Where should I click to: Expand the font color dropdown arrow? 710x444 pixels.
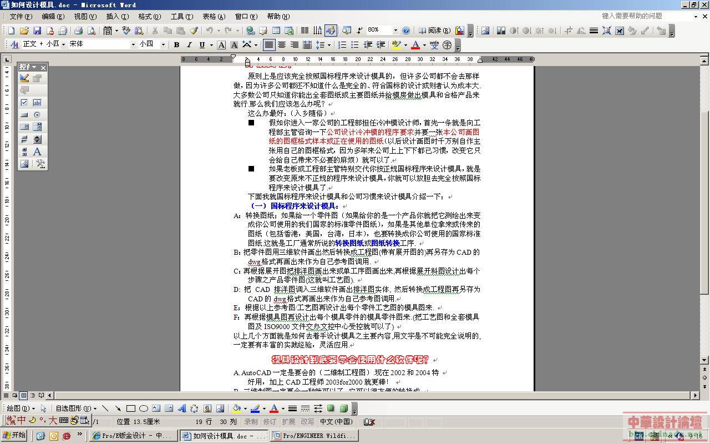tap(424, 45)
